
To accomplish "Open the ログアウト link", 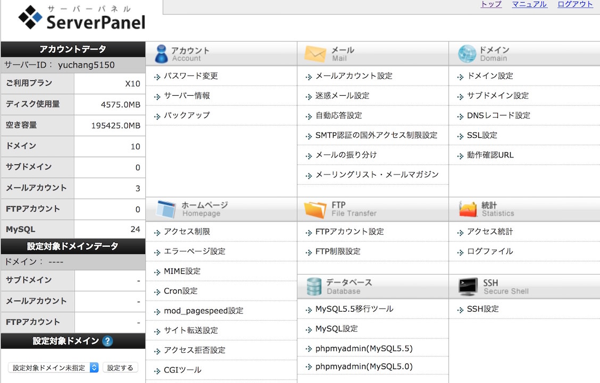I will (x=575, y=4).
